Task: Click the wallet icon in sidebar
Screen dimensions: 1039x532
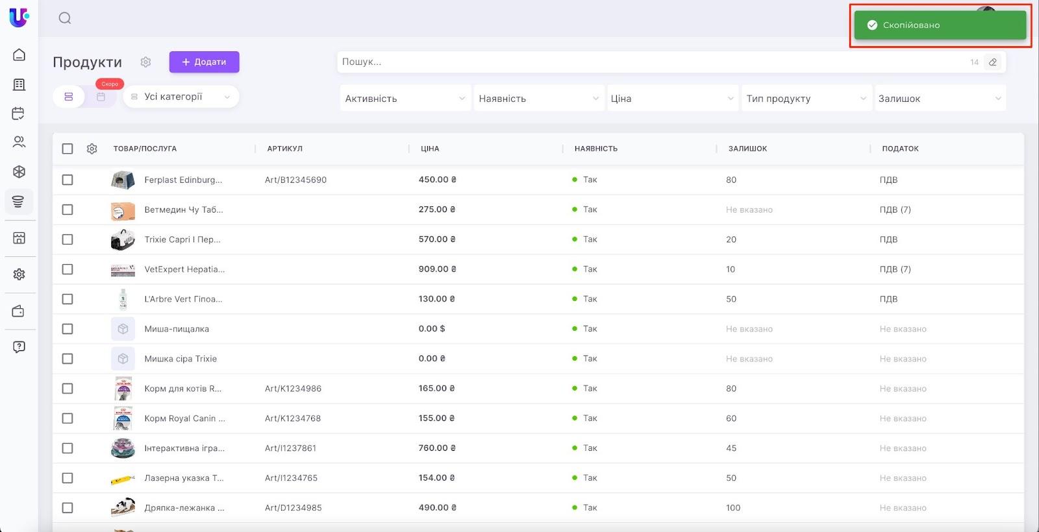Action: (19, 311)
